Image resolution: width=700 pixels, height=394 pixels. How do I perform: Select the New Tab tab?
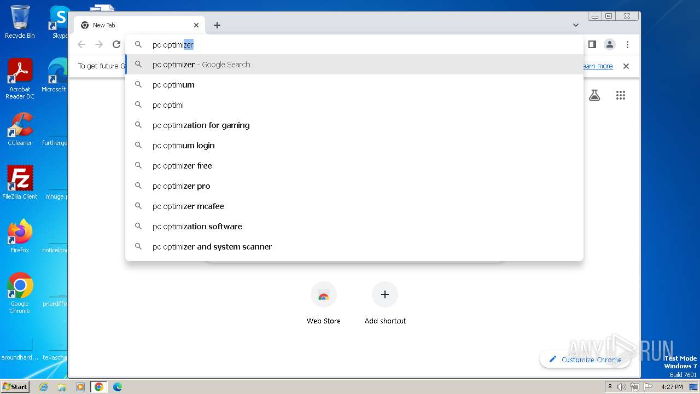[x=139, y=25]
